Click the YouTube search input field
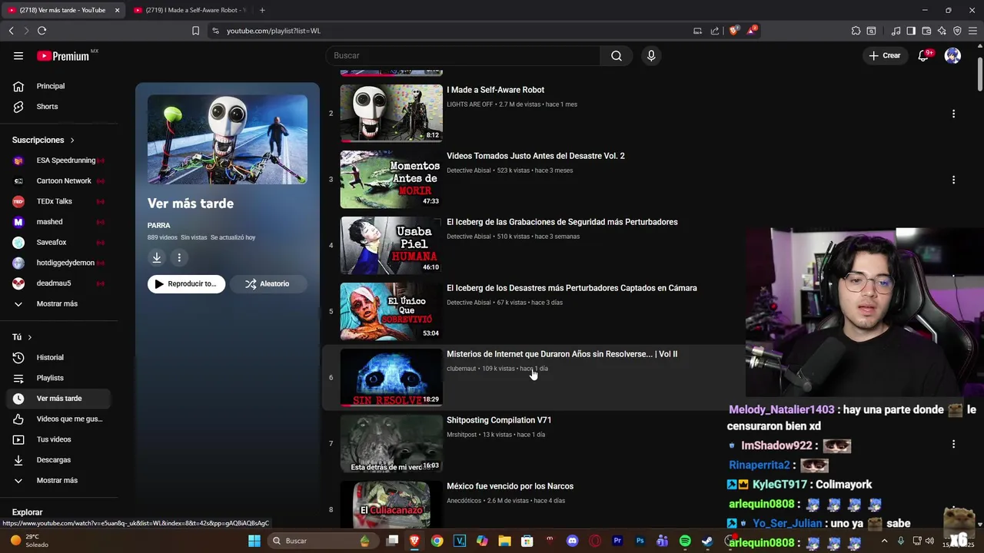 [x=464, y=55]
